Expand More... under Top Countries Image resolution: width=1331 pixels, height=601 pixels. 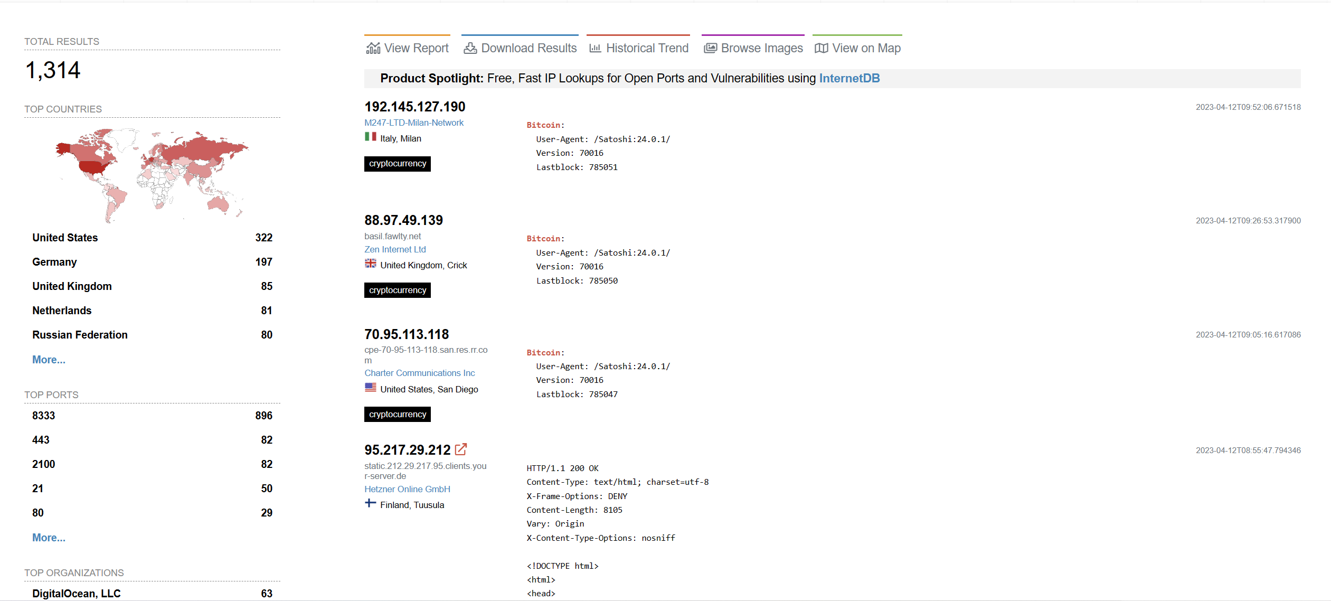tap(49, 360)
